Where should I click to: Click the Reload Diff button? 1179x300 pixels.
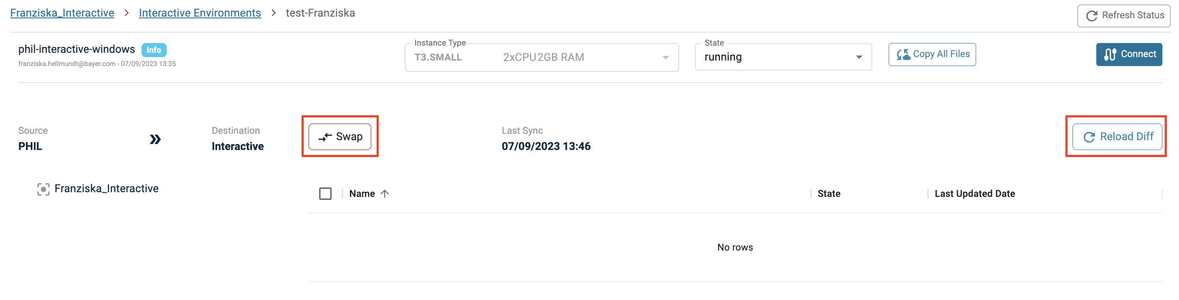(x=1117, y=136)
